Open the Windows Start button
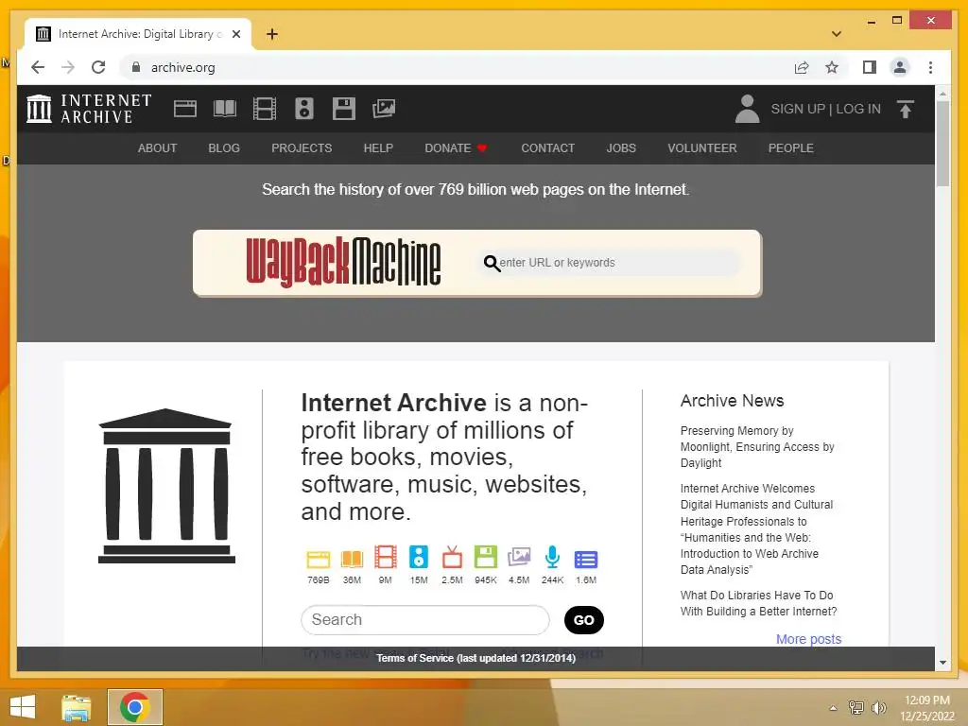968x726 pixels. [x=23, y=707]
